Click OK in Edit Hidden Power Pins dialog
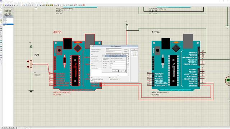230x129 pixels. pos(115,71)
